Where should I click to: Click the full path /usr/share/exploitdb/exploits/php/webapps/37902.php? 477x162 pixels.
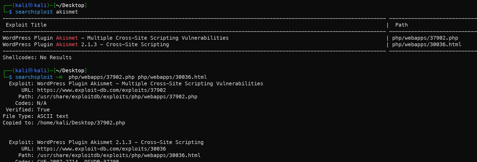(117, 97)
